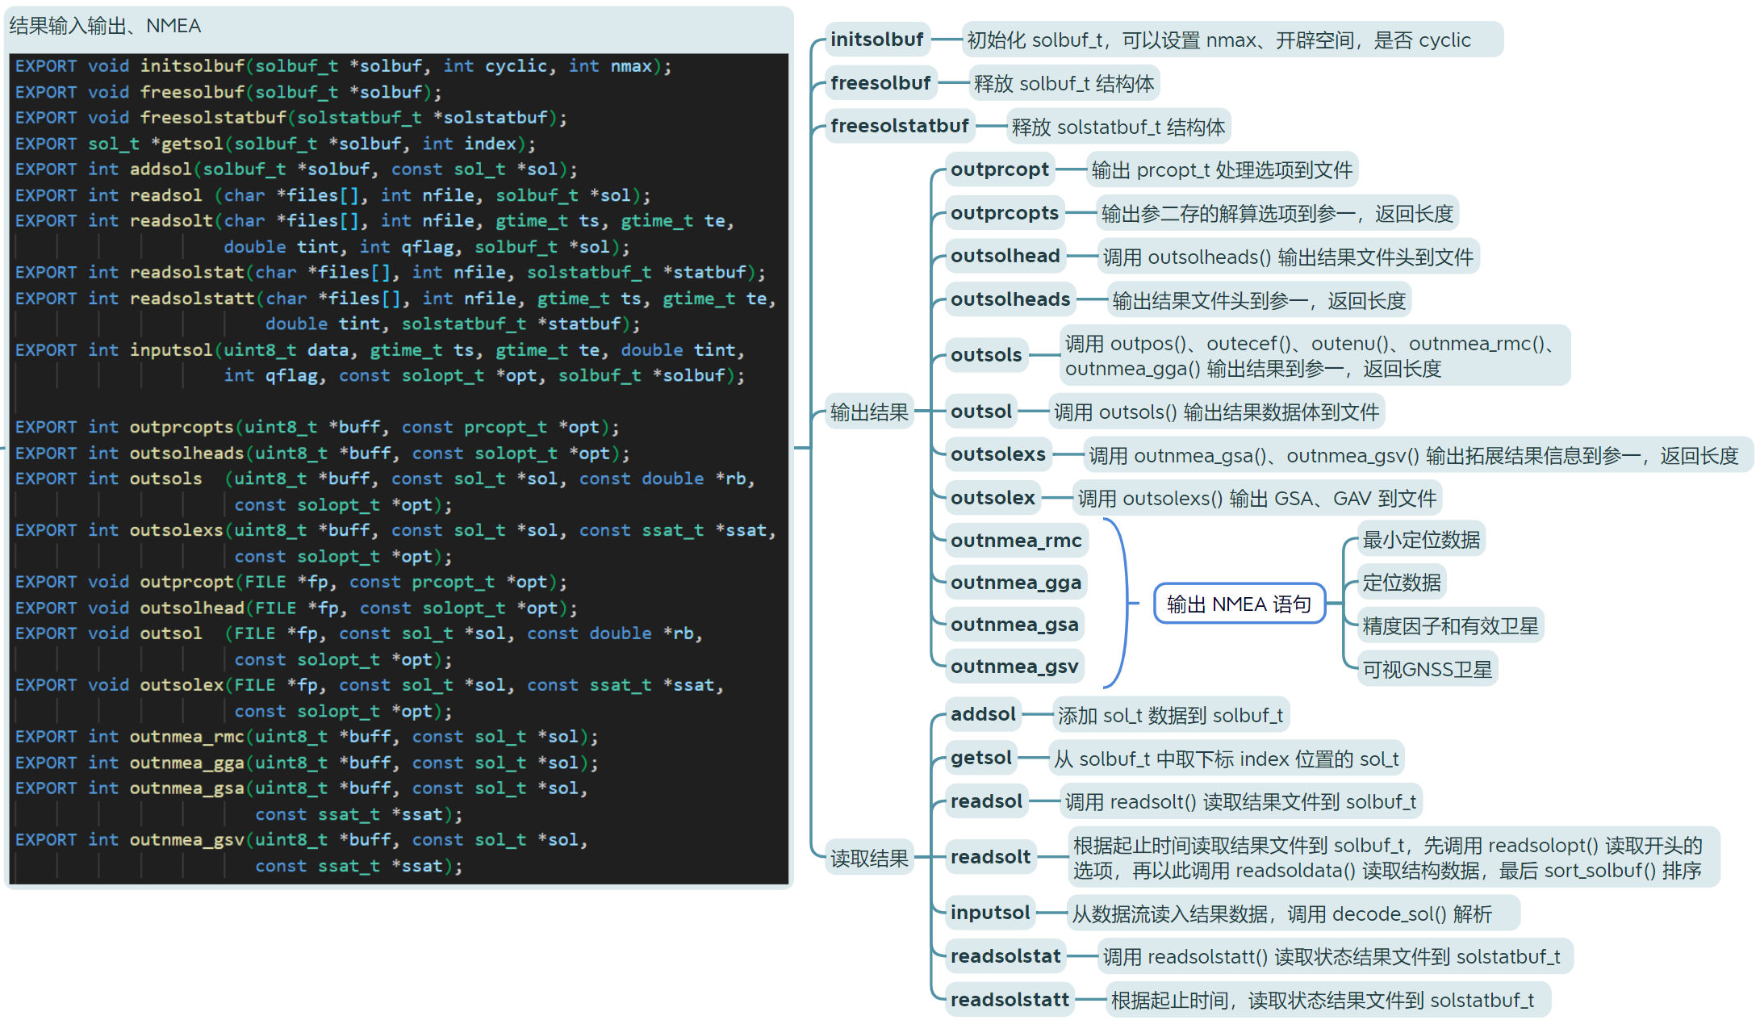Image resolution: width=1760 pixels, height=1020 pixels.
Task: Click the outsols node
Action: pos(985,355)
